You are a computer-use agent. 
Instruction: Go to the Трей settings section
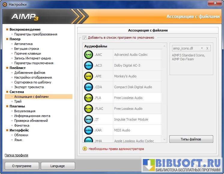18,101
